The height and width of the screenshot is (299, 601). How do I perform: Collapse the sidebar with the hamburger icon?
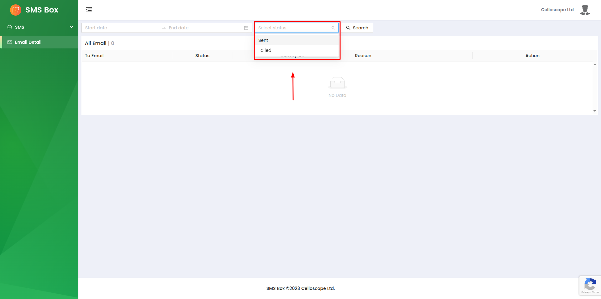click(x=89, y=10)
